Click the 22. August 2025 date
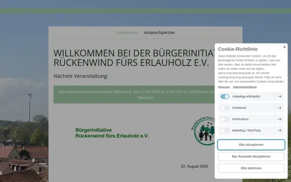The width and height of the screenshot is (291, 182). tap(194, 166)
